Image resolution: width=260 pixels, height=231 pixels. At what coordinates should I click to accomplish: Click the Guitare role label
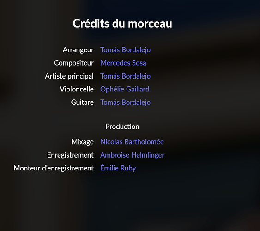(x=82, y=102)
